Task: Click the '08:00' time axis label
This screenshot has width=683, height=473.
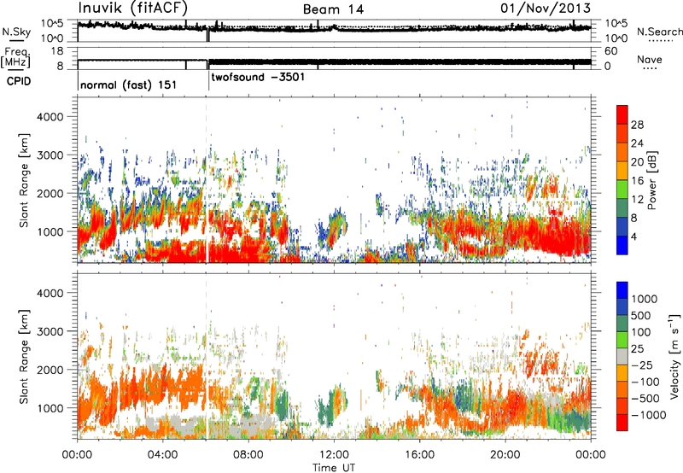Action: (x=248, y=455)
